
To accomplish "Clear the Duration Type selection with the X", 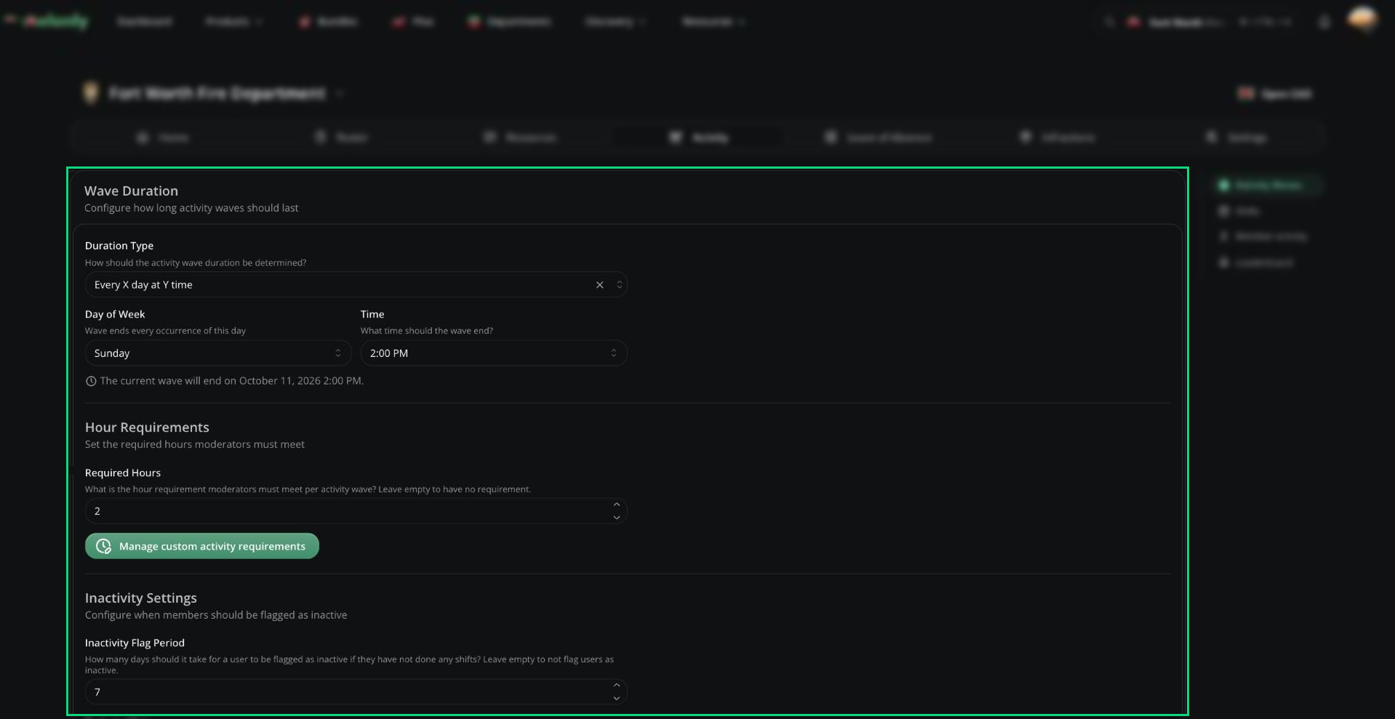I will coord(599,285).
